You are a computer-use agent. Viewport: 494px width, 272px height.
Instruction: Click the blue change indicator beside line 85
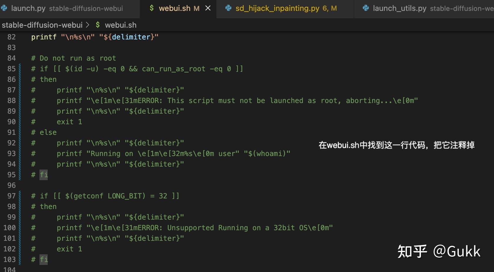click(19, 69)
